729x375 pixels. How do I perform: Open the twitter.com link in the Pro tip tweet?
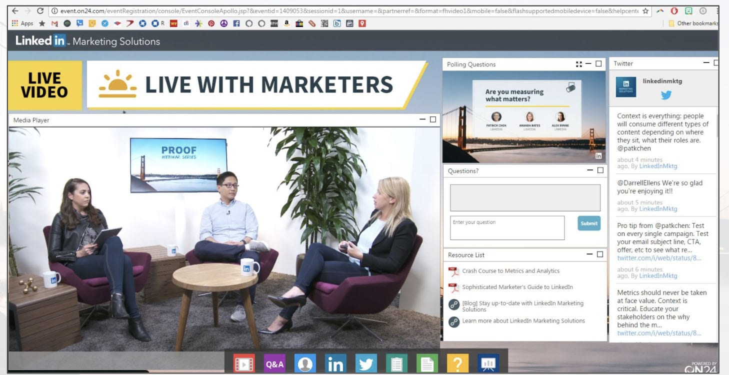pyautogui.click(x=659, y=258)
